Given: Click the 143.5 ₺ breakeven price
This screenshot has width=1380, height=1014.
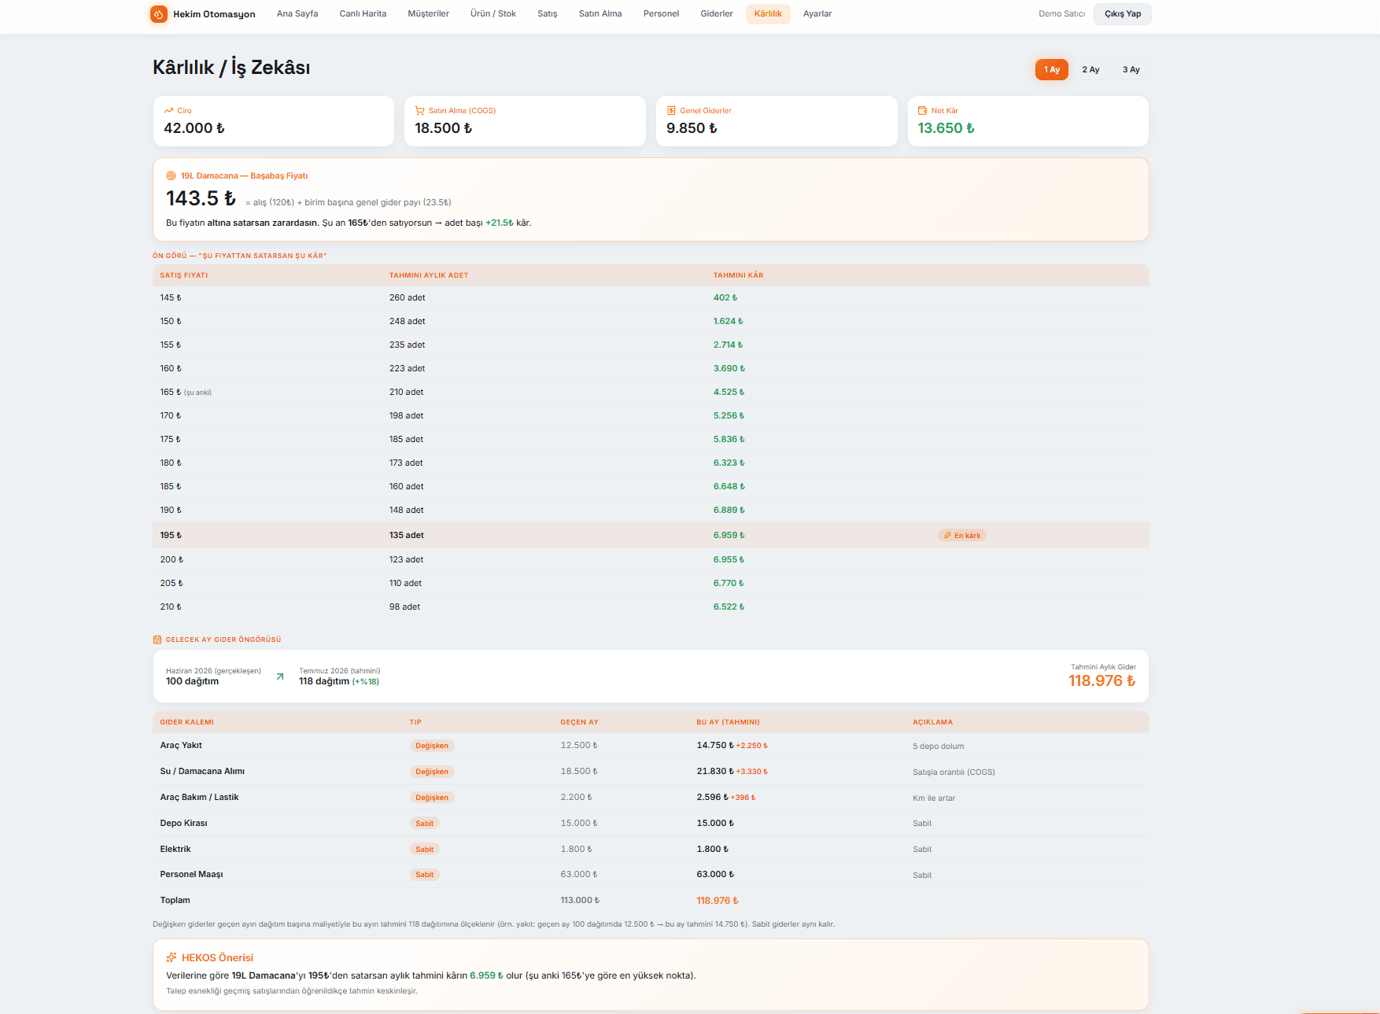Looking at the screenshot, I should click(x=201, y=198).
